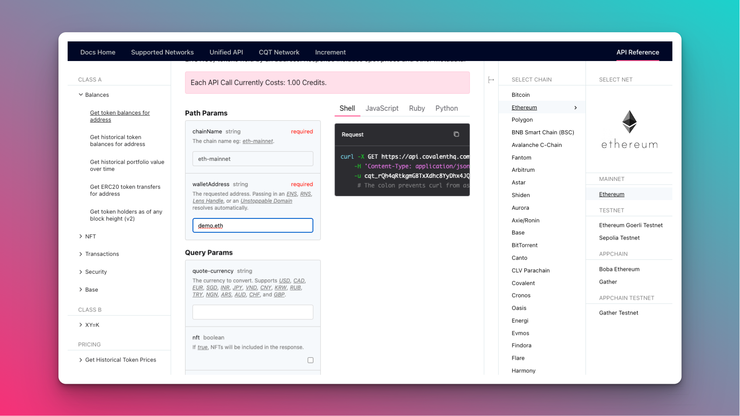740x416 pixels.
Task: Copy the request code snippet
Action: coord(456,134)
